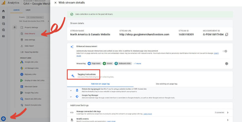Click the '+1 more' measuring link

click(137, 64)
